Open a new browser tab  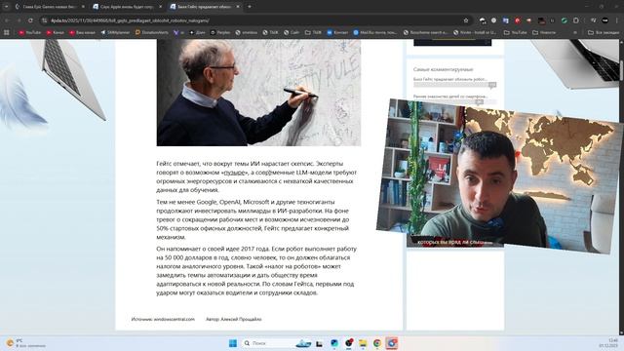pos(250,7)
